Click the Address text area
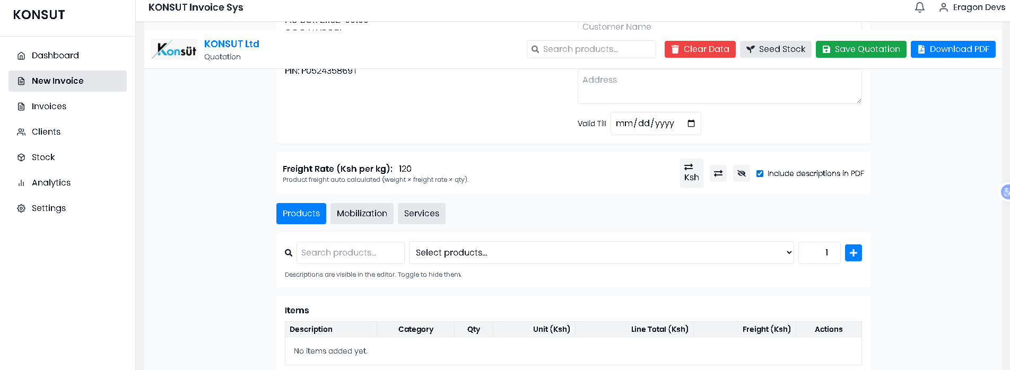Screen dimensions: 1010x370 720,86
